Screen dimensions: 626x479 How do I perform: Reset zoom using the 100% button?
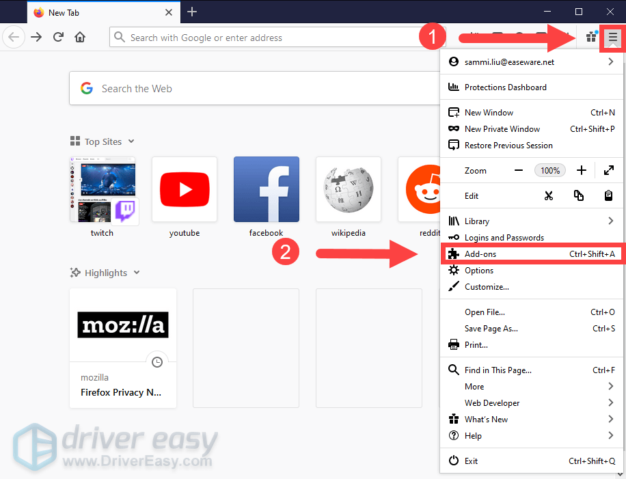(550, 170)
